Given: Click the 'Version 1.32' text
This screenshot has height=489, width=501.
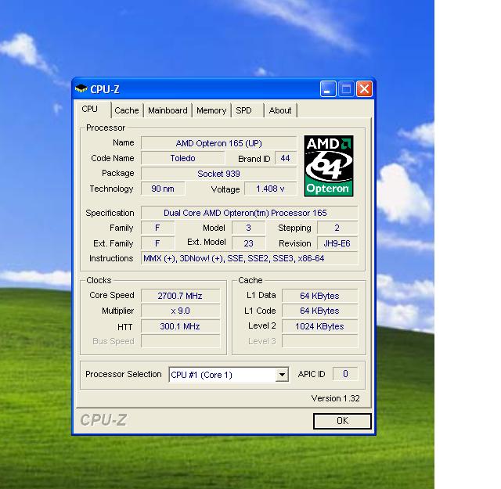Looking at the screenshot, I should click(x=336, y=398).
